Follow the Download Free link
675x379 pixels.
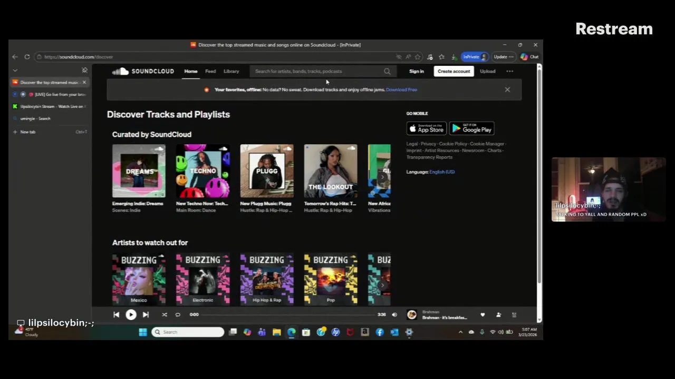pyautogui.click(x=401, y=89)
